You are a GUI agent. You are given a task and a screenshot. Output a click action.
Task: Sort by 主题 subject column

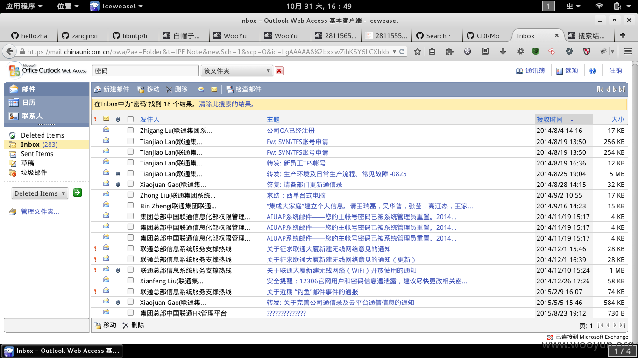click(x=273, y=119)
